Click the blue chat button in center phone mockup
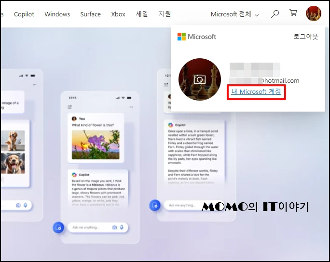 click(58, 227)
